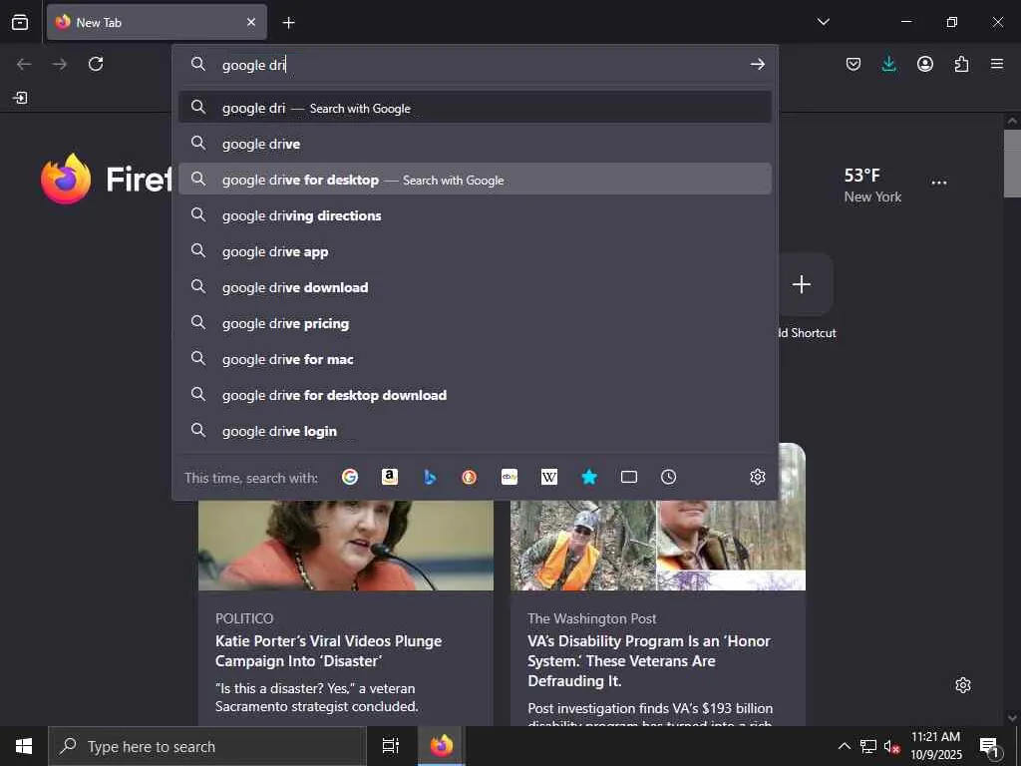
Task: Search with Bing one-off engine icon
Action: [430, 477]
